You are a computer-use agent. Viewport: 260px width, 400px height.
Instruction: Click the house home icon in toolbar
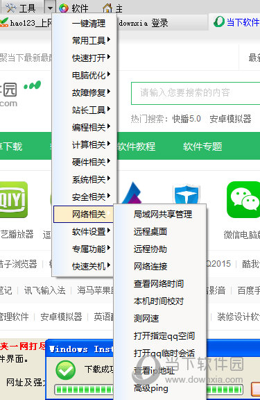click(107, 8)
